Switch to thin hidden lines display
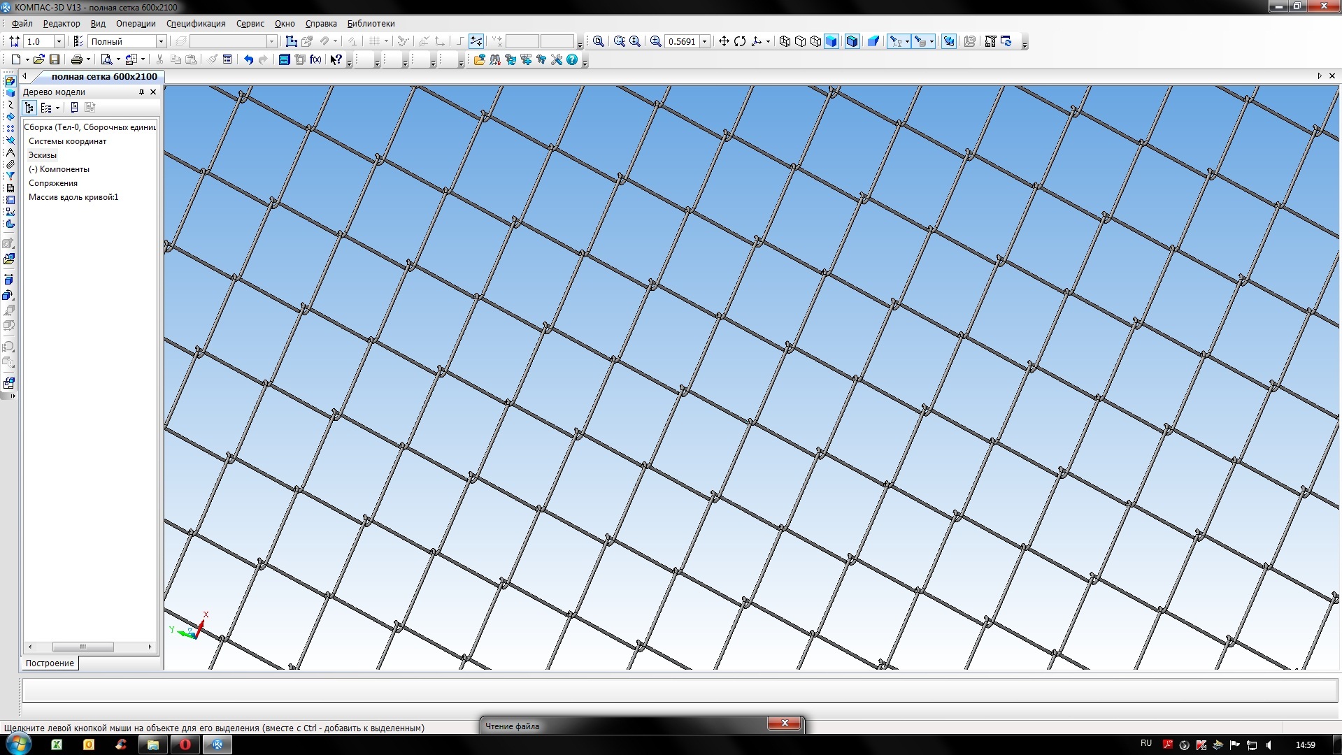1342x755 pixels. tap(815, 41)
